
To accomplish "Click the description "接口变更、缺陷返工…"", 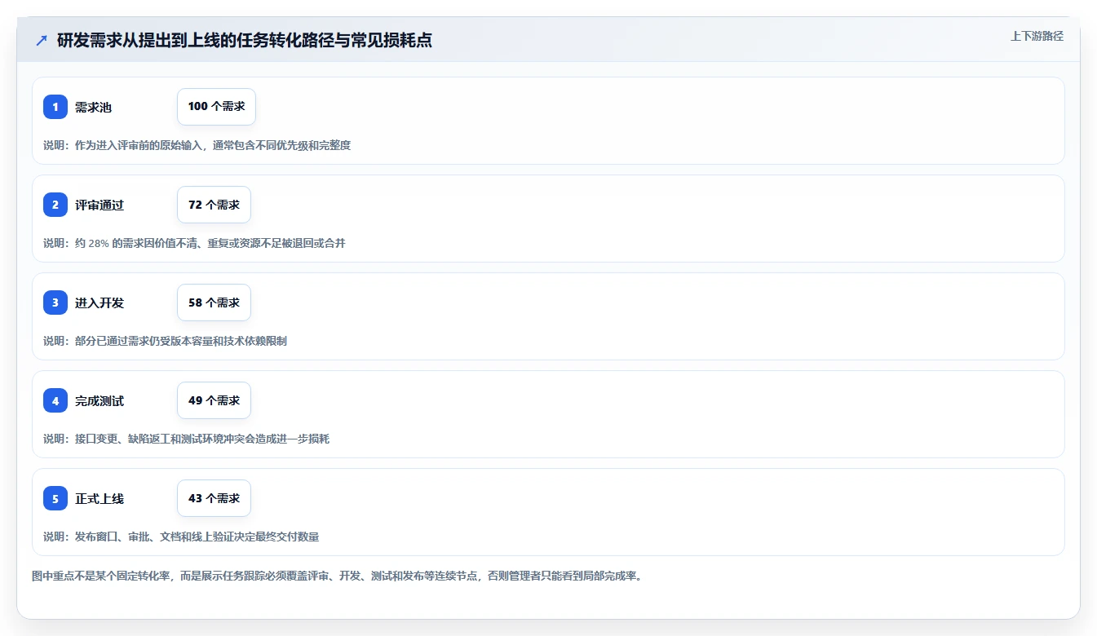I will (186, 439).
